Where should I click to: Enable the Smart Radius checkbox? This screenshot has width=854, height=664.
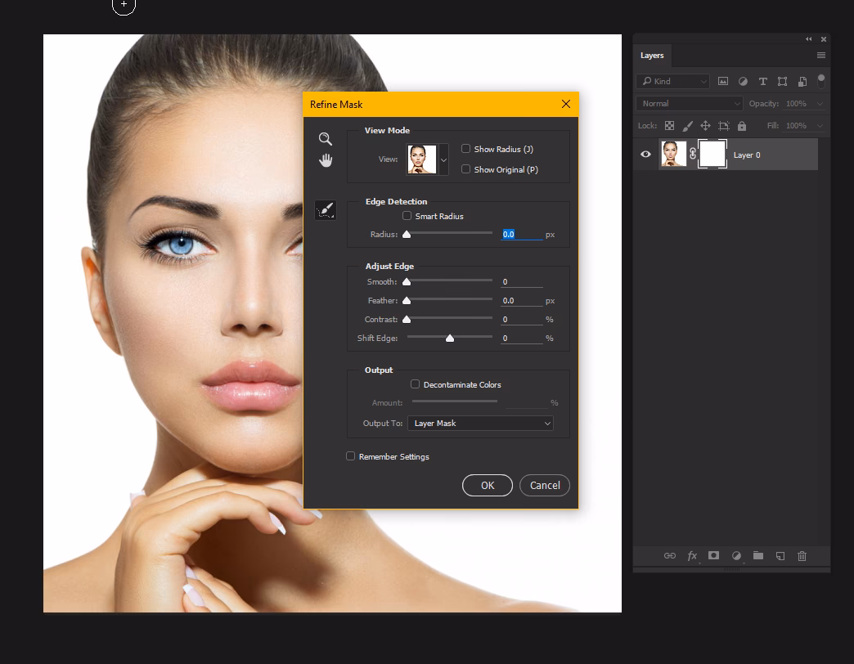tap(407, 215)
